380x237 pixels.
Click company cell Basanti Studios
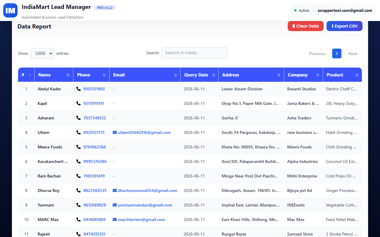pyautogui.click(x=302, y=89)
